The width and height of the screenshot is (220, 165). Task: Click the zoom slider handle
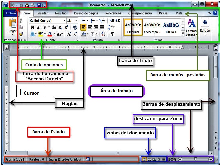[196, 159]
